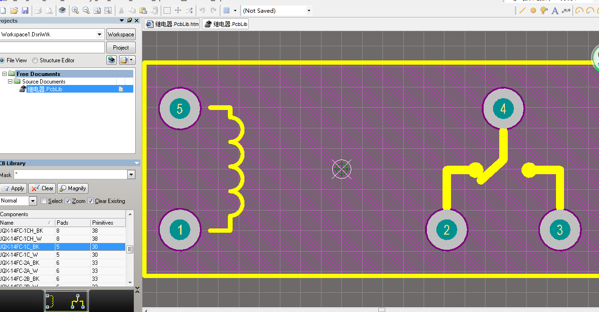Image resolution: width=599 pixels, height=312 pixels.
Task: Open the PCB Library panel menu arrow
Action: click(137, 163)
